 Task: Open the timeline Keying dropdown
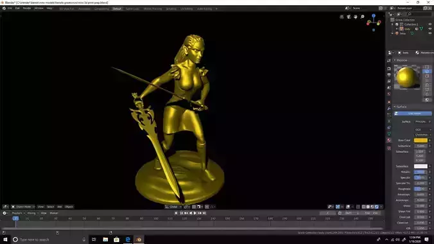(x=33, y=213)
